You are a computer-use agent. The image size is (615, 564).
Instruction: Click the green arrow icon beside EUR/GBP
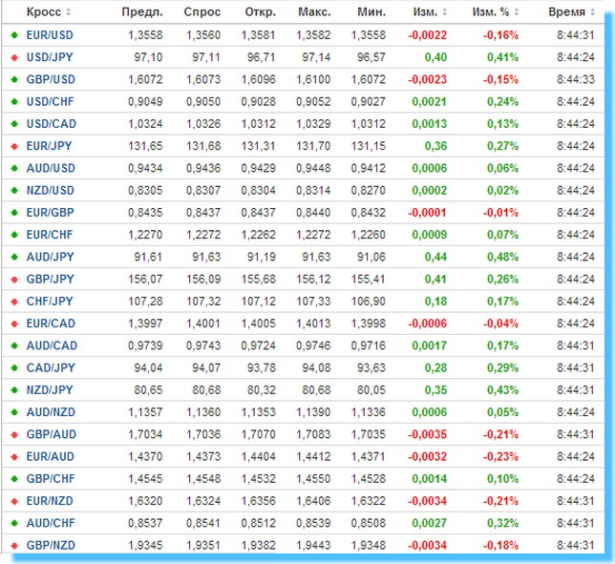point(14,213)
